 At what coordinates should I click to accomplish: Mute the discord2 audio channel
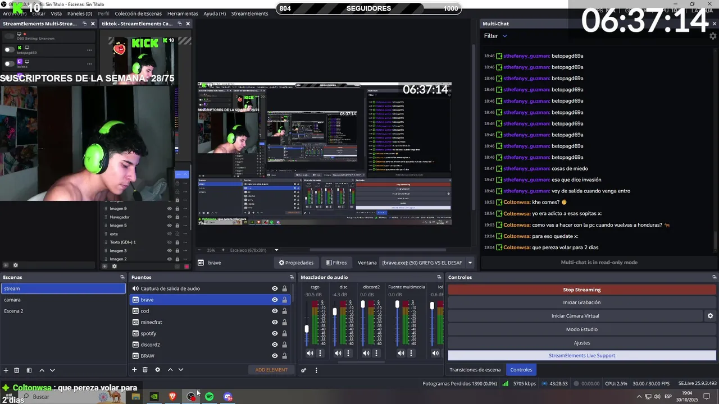coord(366,353)
